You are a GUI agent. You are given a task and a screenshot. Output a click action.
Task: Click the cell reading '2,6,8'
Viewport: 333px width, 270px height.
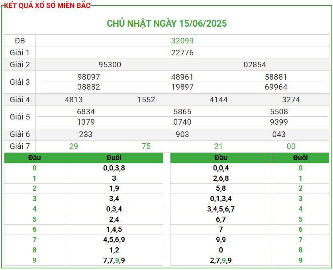point(221,178)
